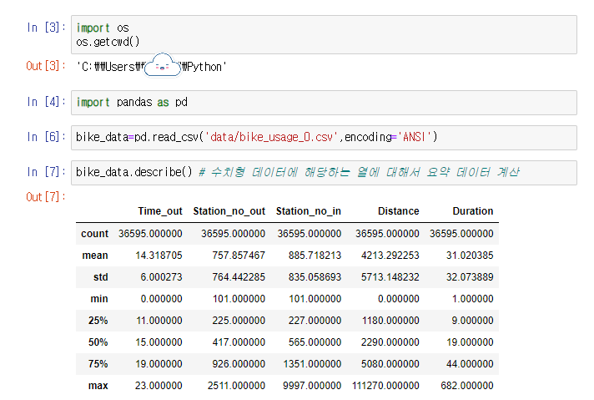Viewport: 594px width, 400px height.
Task: Click std Time_out value 6.000273
Action: click(x=161, y=277)
